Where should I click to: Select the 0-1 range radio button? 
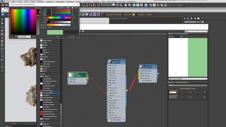click(68, 8)
